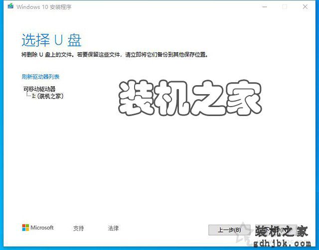Click the 下一步(N) button

(x=276, y=230)
